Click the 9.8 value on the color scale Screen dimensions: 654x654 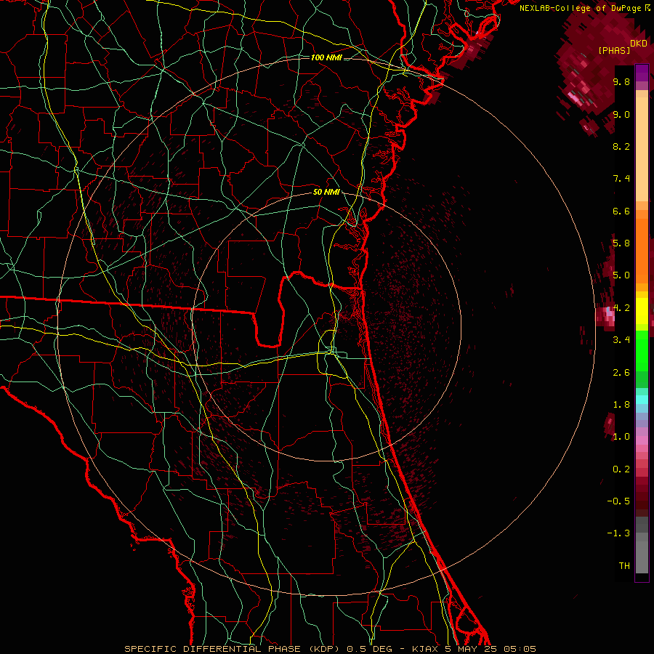pyautogui.click(x=621, y=81)
